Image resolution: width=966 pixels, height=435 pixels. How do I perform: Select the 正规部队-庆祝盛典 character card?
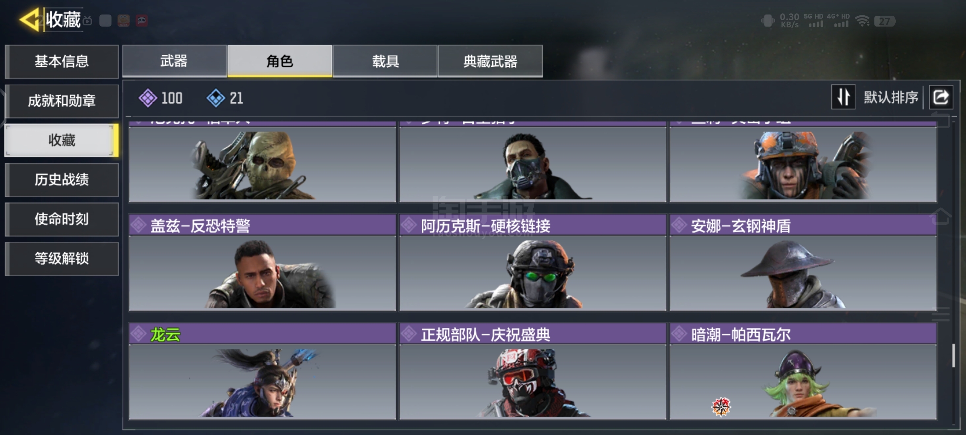[533, 371]
